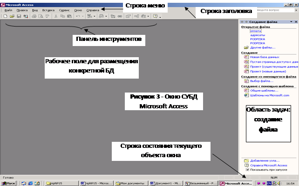299x186 pixels.
Task: Switch to Мои документы taskbar button
Action: pyautogui.click(x=132, y=183)
